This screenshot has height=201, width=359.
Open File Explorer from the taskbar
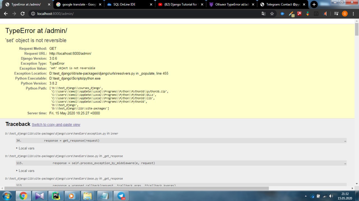tap(88, 196)
